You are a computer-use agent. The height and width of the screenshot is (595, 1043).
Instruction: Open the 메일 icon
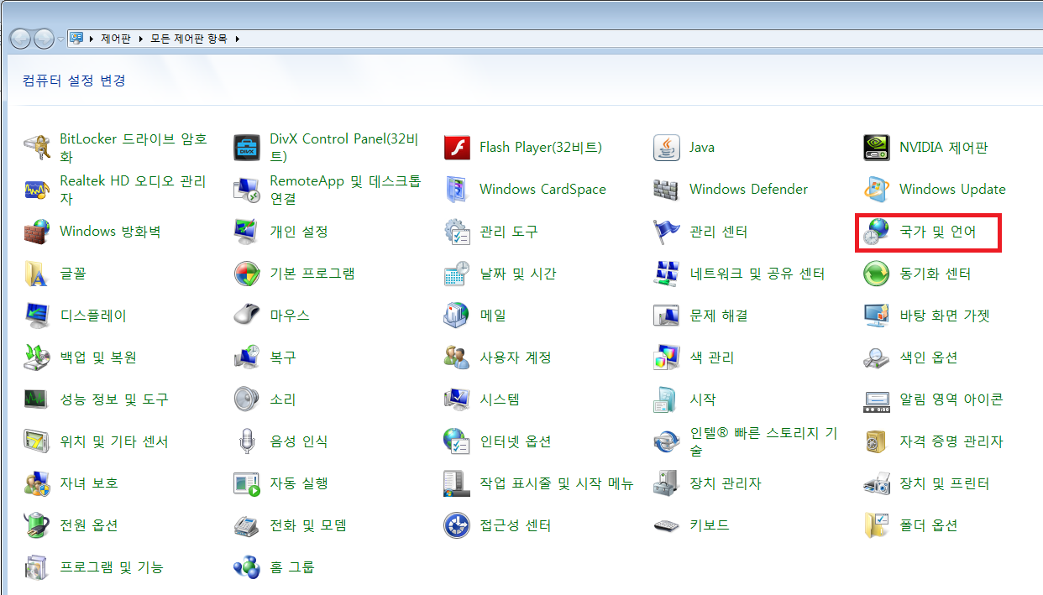pos(457,316)
